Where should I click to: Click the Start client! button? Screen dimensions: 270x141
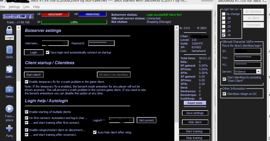pos(33,75)
